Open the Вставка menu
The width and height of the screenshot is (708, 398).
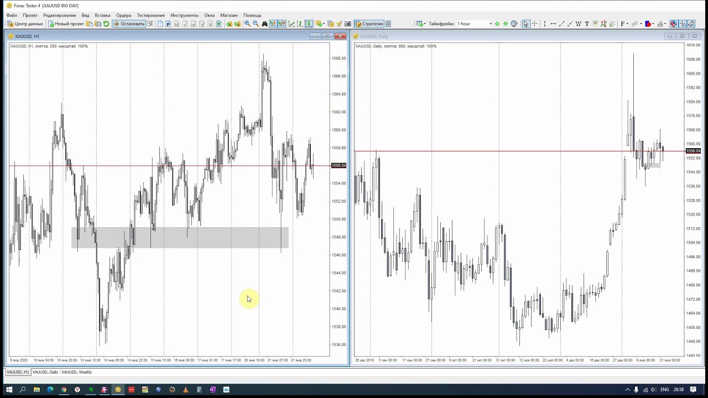pos(102,15)
